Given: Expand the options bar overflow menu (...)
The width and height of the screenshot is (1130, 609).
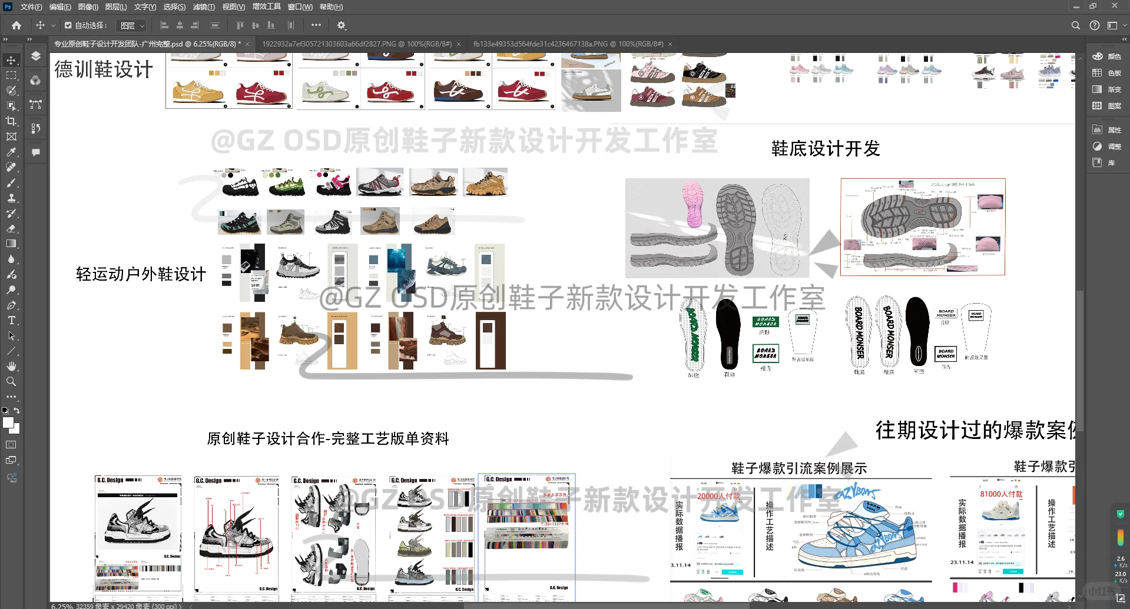Looking at the screenshot, I should coord(316,25).
